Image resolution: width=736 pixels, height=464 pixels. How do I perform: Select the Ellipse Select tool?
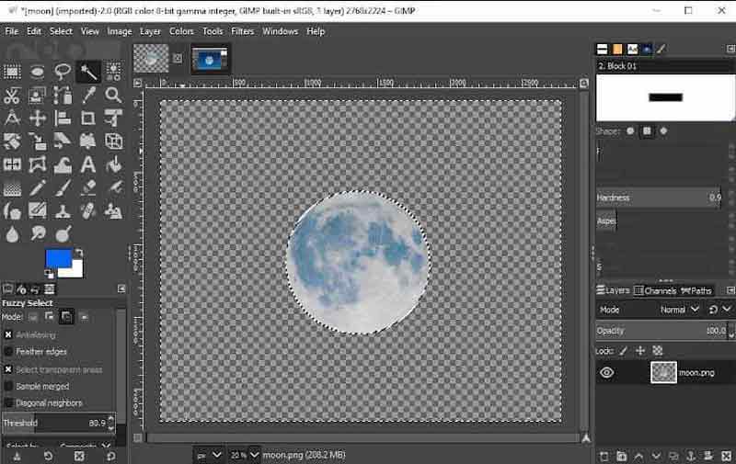38,71
